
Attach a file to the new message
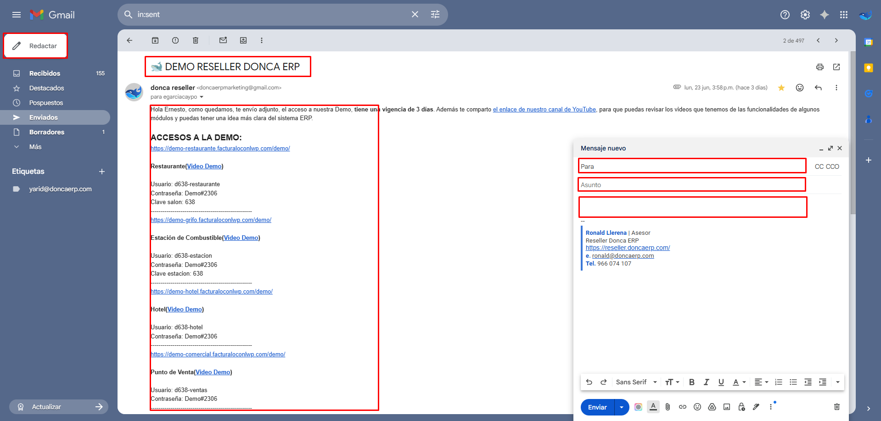tap(668, 407)
